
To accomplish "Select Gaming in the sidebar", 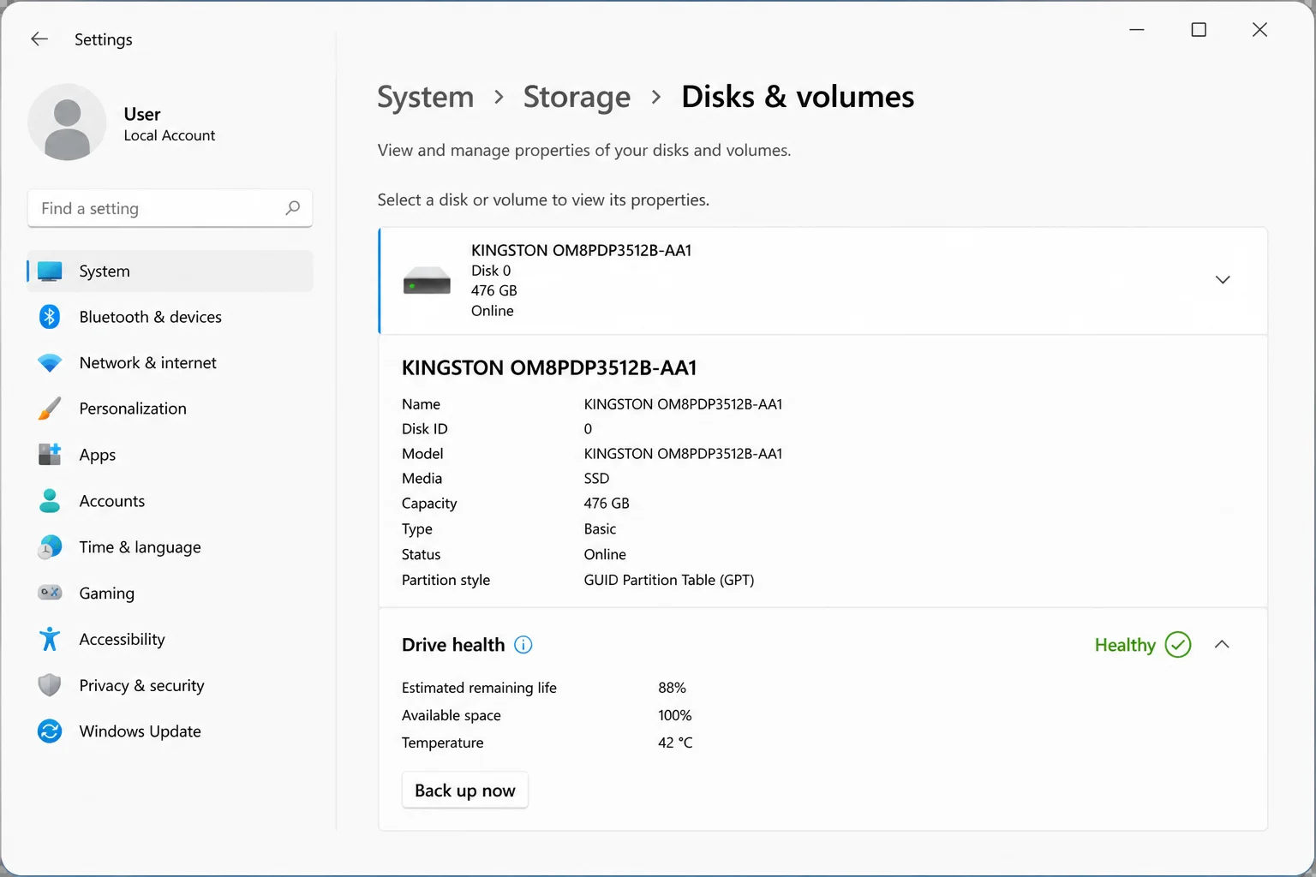I will tap(170, 593).
